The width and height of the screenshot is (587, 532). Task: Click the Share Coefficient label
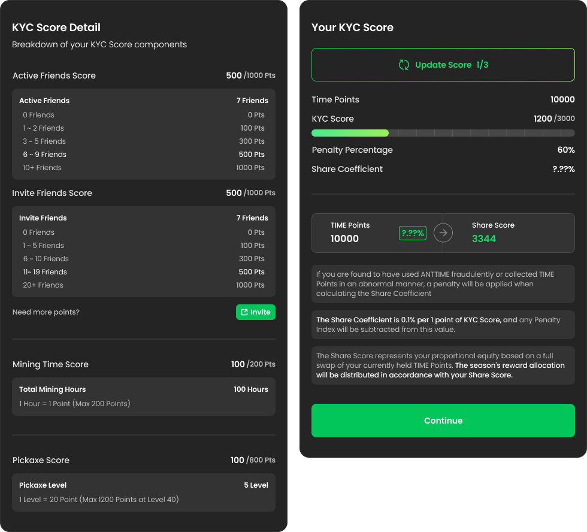(347, 169)
